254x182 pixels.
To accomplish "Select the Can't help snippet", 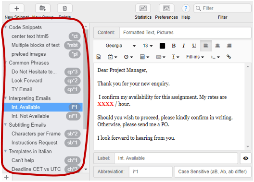I will pos(43,160).
